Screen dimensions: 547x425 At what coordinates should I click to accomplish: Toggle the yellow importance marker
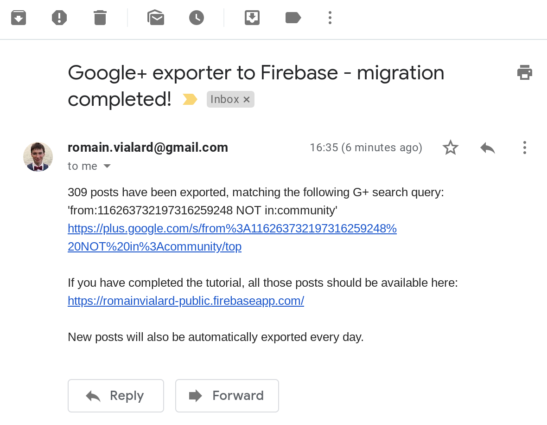pyautogui.click(x=190, y=99)
